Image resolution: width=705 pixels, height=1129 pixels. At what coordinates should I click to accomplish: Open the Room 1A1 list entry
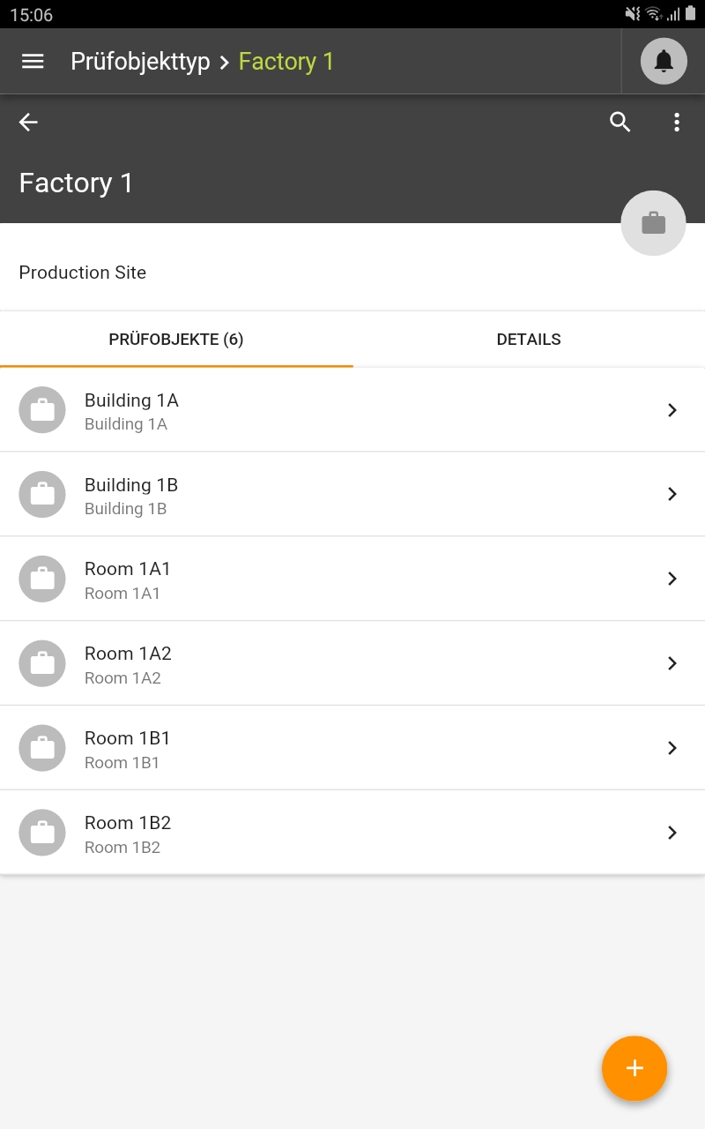[352, 579]
